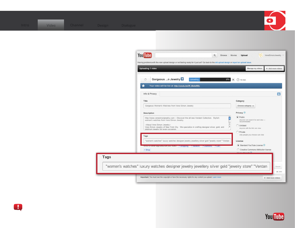The height and width of the screenshot is (228, 295).
Task: Click the upload progress bar showing 27%
Action: click(210, 80)
